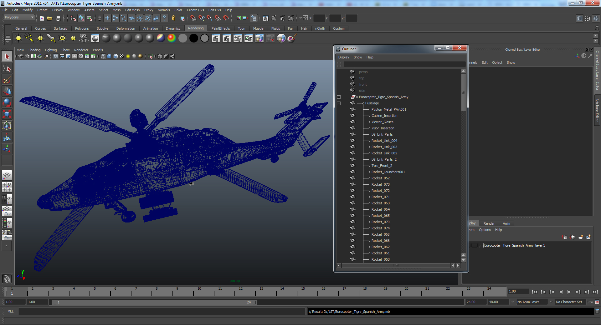Create a spot light from shelf
601x325 pixels.
51,38
